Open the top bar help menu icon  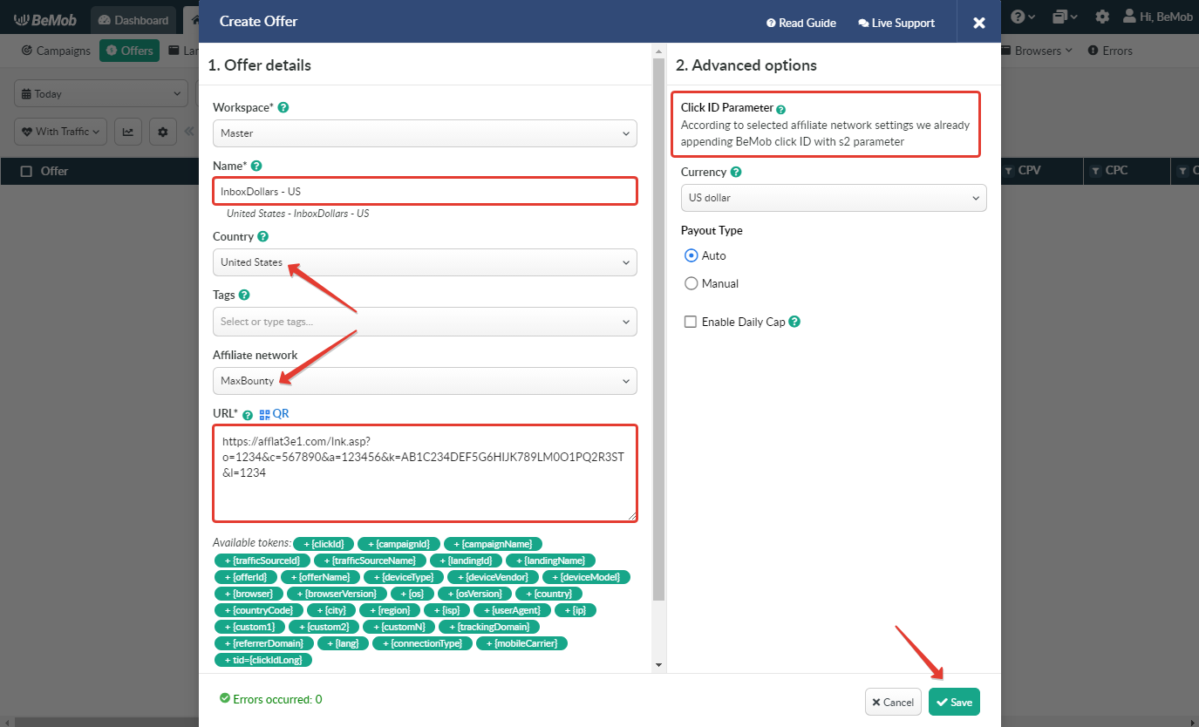coord(1023,17)
